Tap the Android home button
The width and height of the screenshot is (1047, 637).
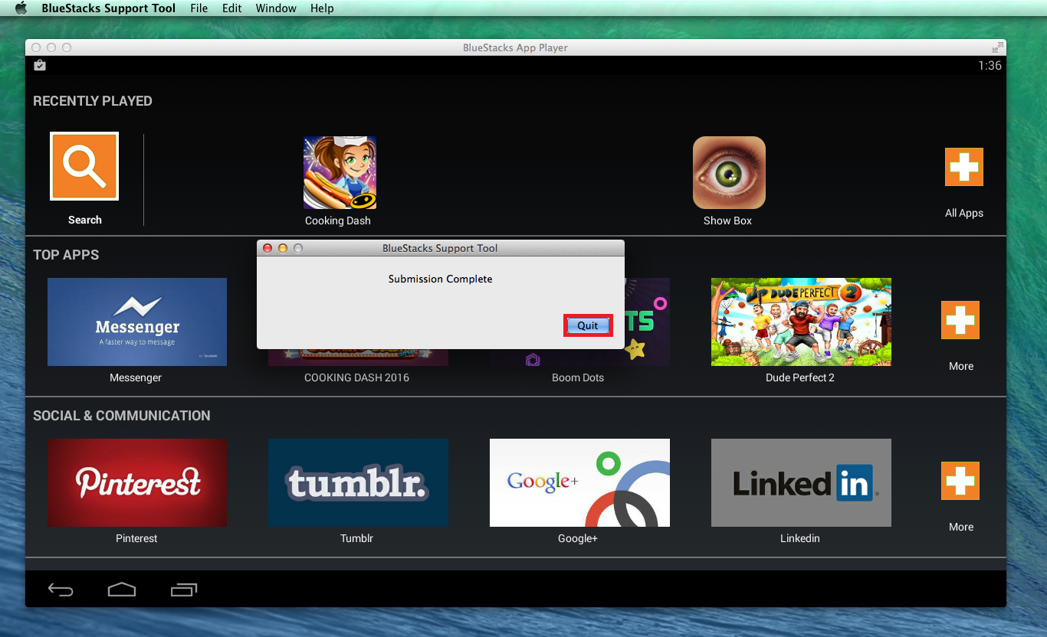(x=122, y=590)
